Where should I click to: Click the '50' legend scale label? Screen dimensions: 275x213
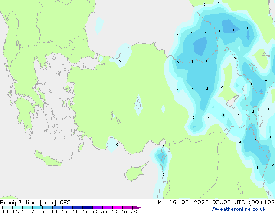134,211
